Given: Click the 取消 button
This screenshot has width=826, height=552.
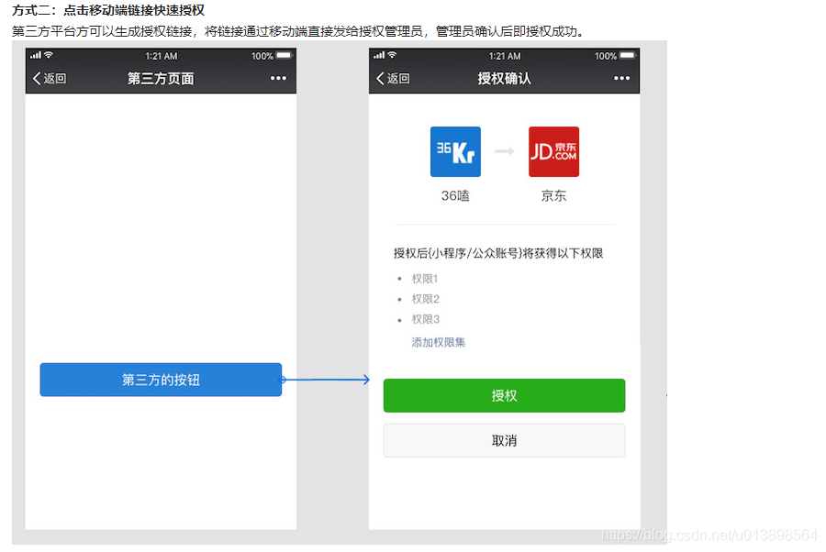Looking at the screenshot, I should click(x=504, y=440).
